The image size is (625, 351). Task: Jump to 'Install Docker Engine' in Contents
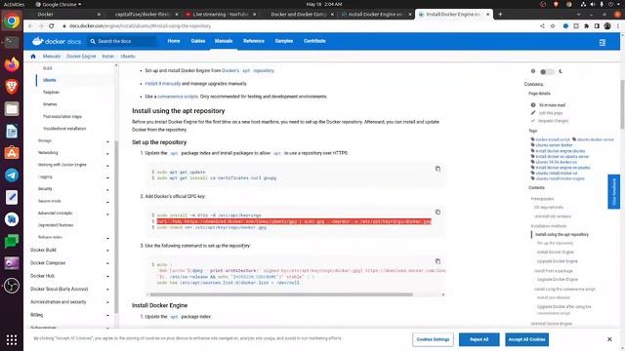[556, 253]
